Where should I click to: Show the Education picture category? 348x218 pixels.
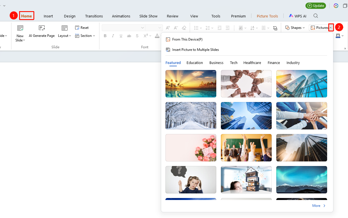pyautogui.click(x=195, y=63)
